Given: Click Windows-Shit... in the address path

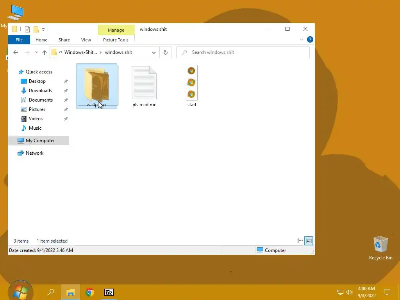Looking at the screenshot, I should pyautogui.click(x=80, y=52).
